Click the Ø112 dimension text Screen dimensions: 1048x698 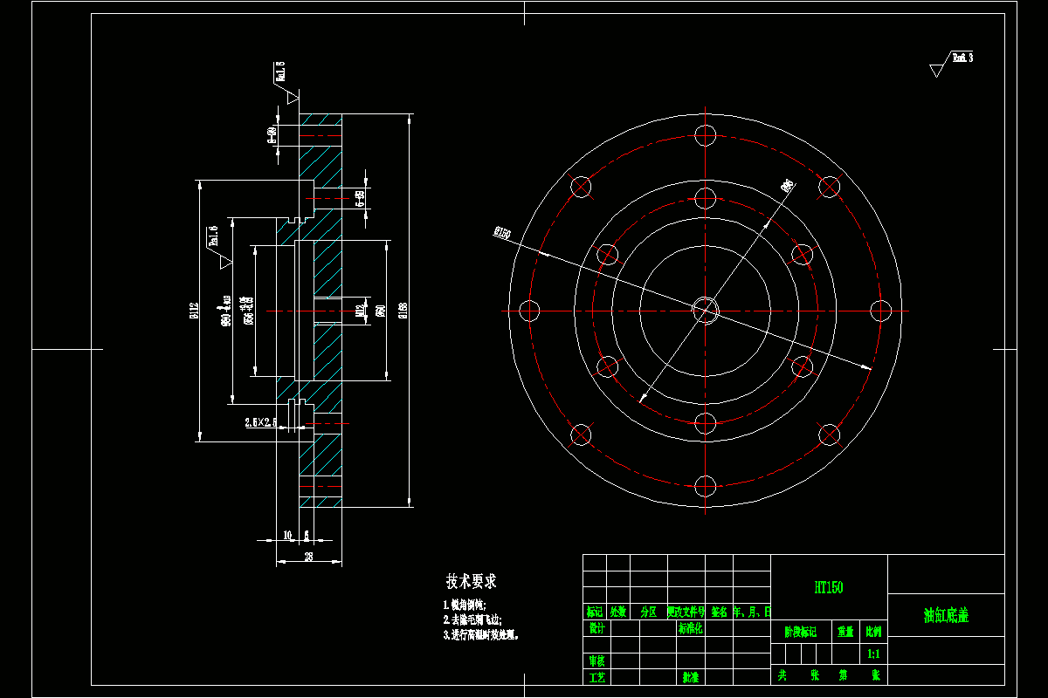pyautogui.click(x=194, y=311)
